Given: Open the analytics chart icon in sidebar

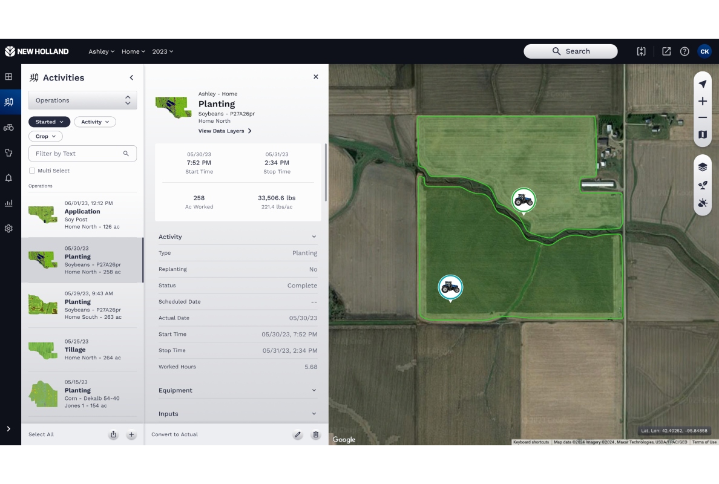Looking at the screenshot, I should (x=8, y=203).
